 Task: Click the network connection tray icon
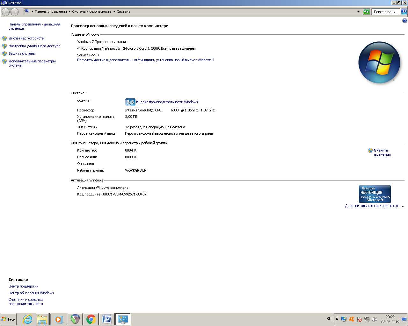pyautogui.click(x=367, y=319)
